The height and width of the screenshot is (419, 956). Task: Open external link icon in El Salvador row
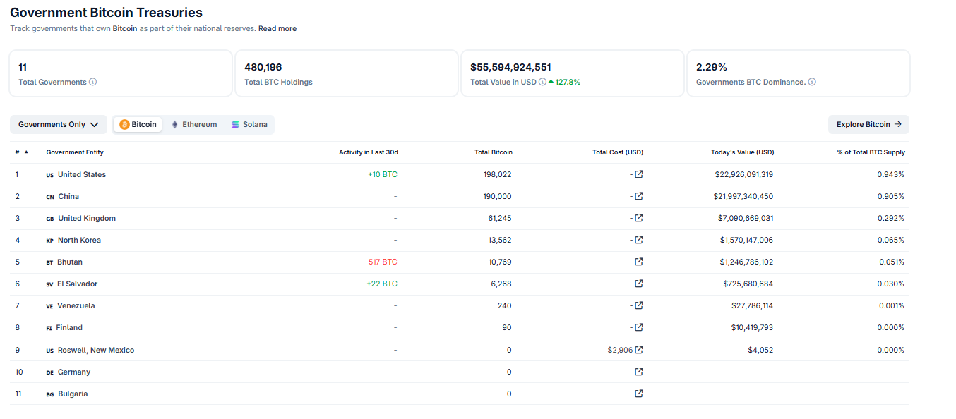639,284
